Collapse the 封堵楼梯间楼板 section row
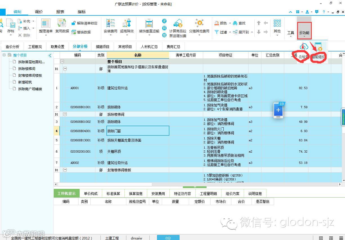This screenshot has width=345, height=240. [65, 170]
